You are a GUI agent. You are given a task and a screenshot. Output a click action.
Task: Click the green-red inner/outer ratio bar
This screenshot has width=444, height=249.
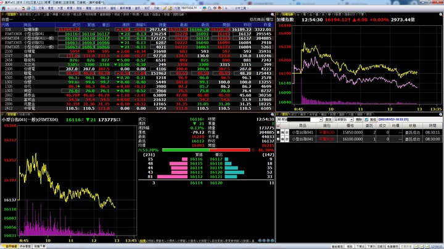pos(206,150)
